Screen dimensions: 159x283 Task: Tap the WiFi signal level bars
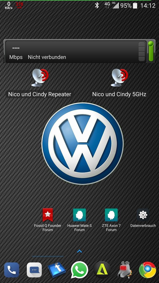point(142,52)
